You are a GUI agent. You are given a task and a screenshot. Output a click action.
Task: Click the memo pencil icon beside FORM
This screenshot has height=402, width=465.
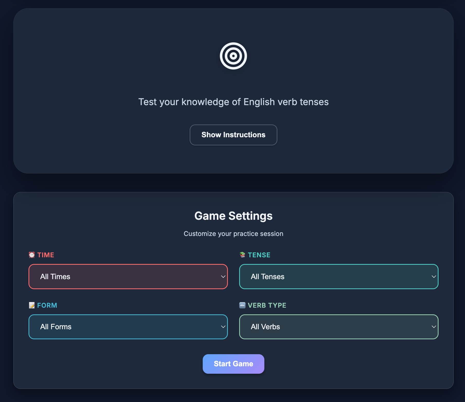tap(32, 305)
